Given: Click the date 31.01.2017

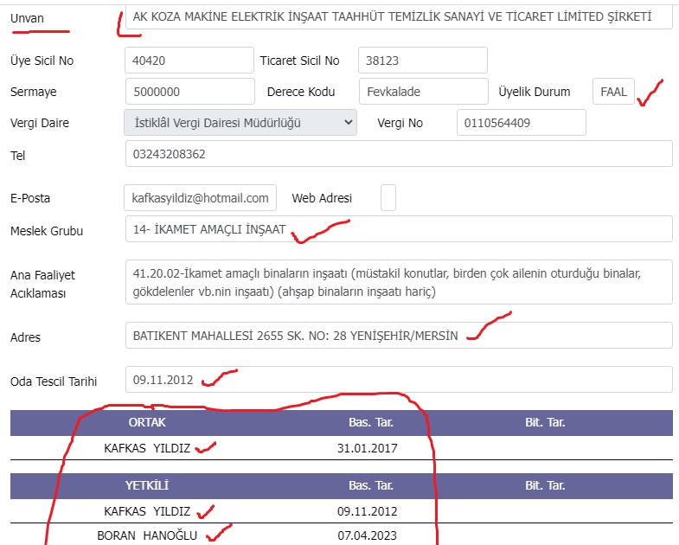Looking at the screenshot, I should 368,448.
